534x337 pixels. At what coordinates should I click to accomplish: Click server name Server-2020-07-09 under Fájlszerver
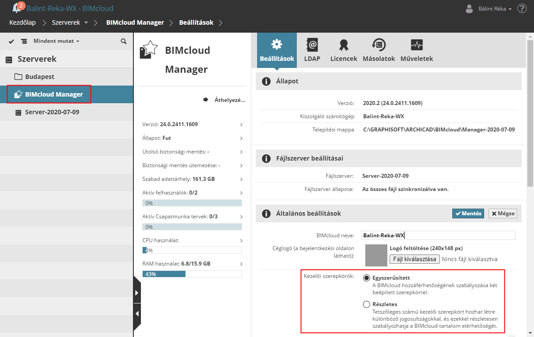pyautogui.click(x=385, y=176)
